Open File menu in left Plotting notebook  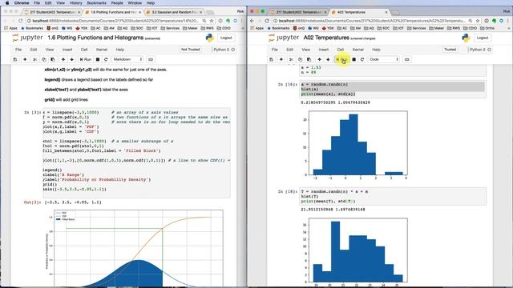(x=18, y=50)
